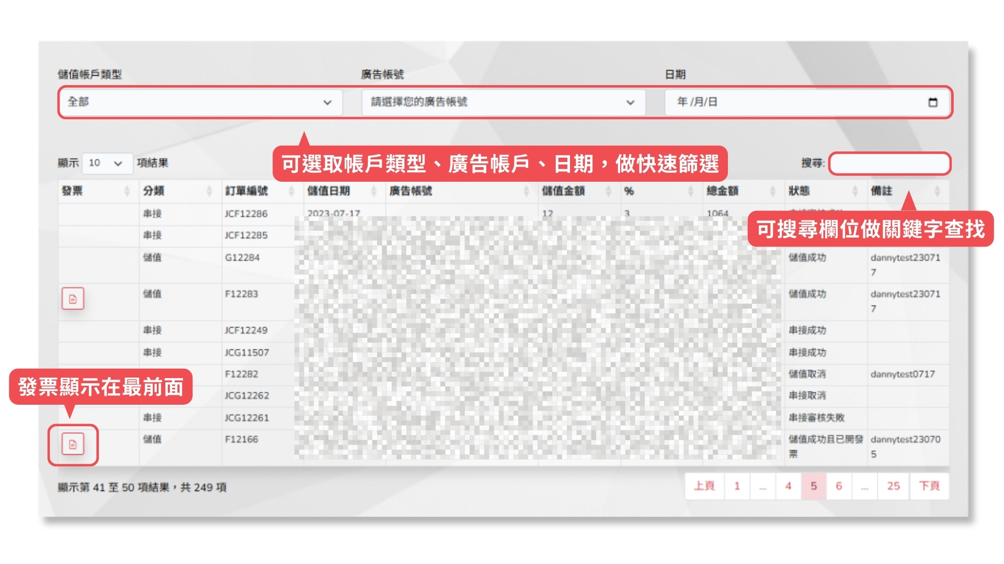Expand 儲值帳戶類型 dropdown showing 全部
The height and width of the screenshot is (564, 1004).
pos(200,102)
